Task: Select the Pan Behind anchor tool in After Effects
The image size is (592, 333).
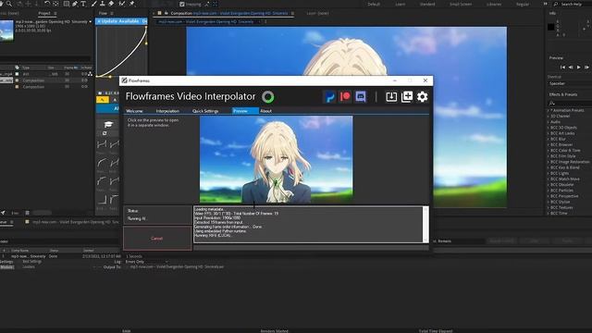Action: tap(55, 4)
